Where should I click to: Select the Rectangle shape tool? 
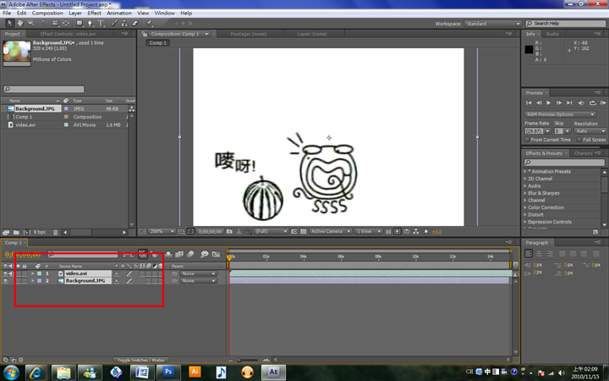[80, 23]
